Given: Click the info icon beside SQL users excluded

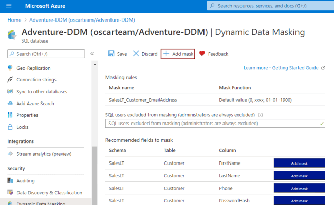Looking at the screenshot, I should 261,115.
